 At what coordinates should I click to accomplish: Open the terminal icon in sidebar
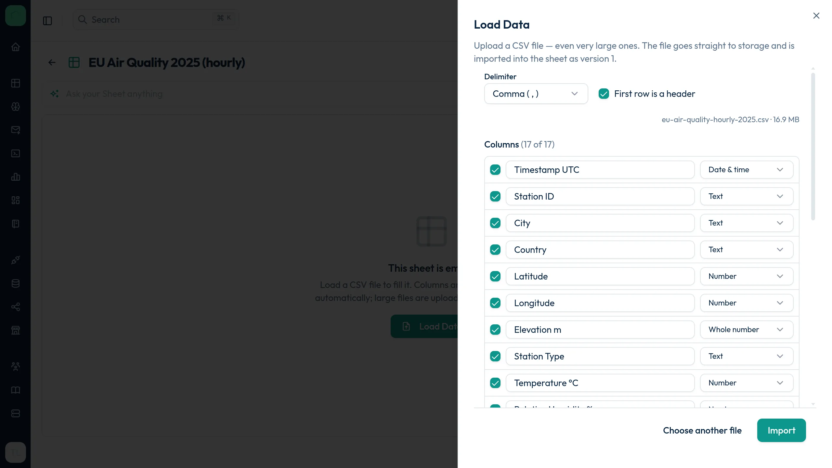(16, 153)
